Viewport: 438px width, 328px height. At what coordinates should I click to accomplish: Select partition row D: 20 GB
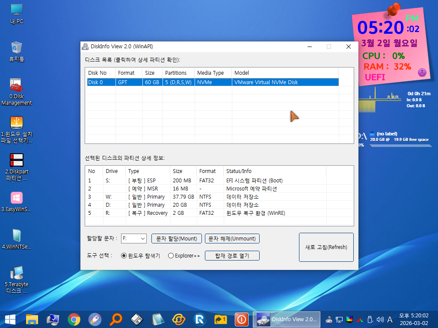(207, 205)
